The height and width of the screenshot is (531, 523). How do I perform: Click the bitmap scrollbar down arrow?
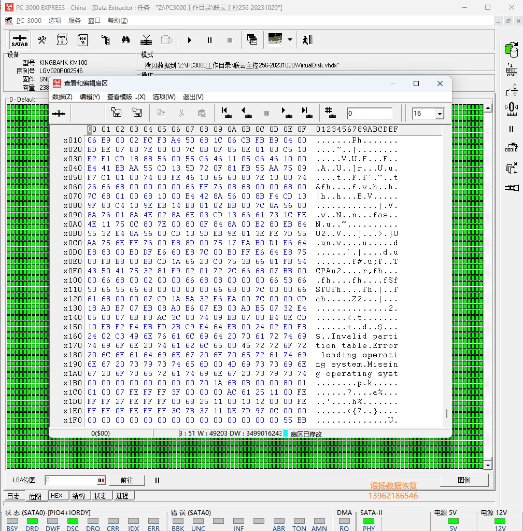coord(488,465)
